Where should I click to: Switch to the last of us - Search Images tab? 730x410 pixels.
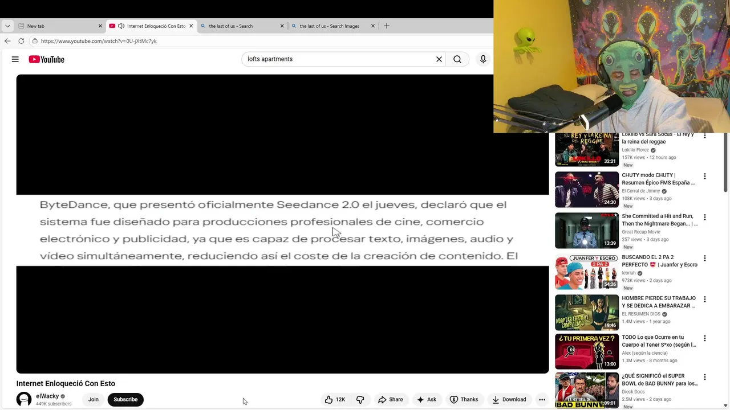[333, 26]
